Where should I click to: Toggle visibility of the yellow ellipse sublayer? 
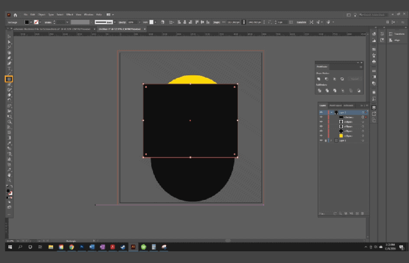coord(321,136)
